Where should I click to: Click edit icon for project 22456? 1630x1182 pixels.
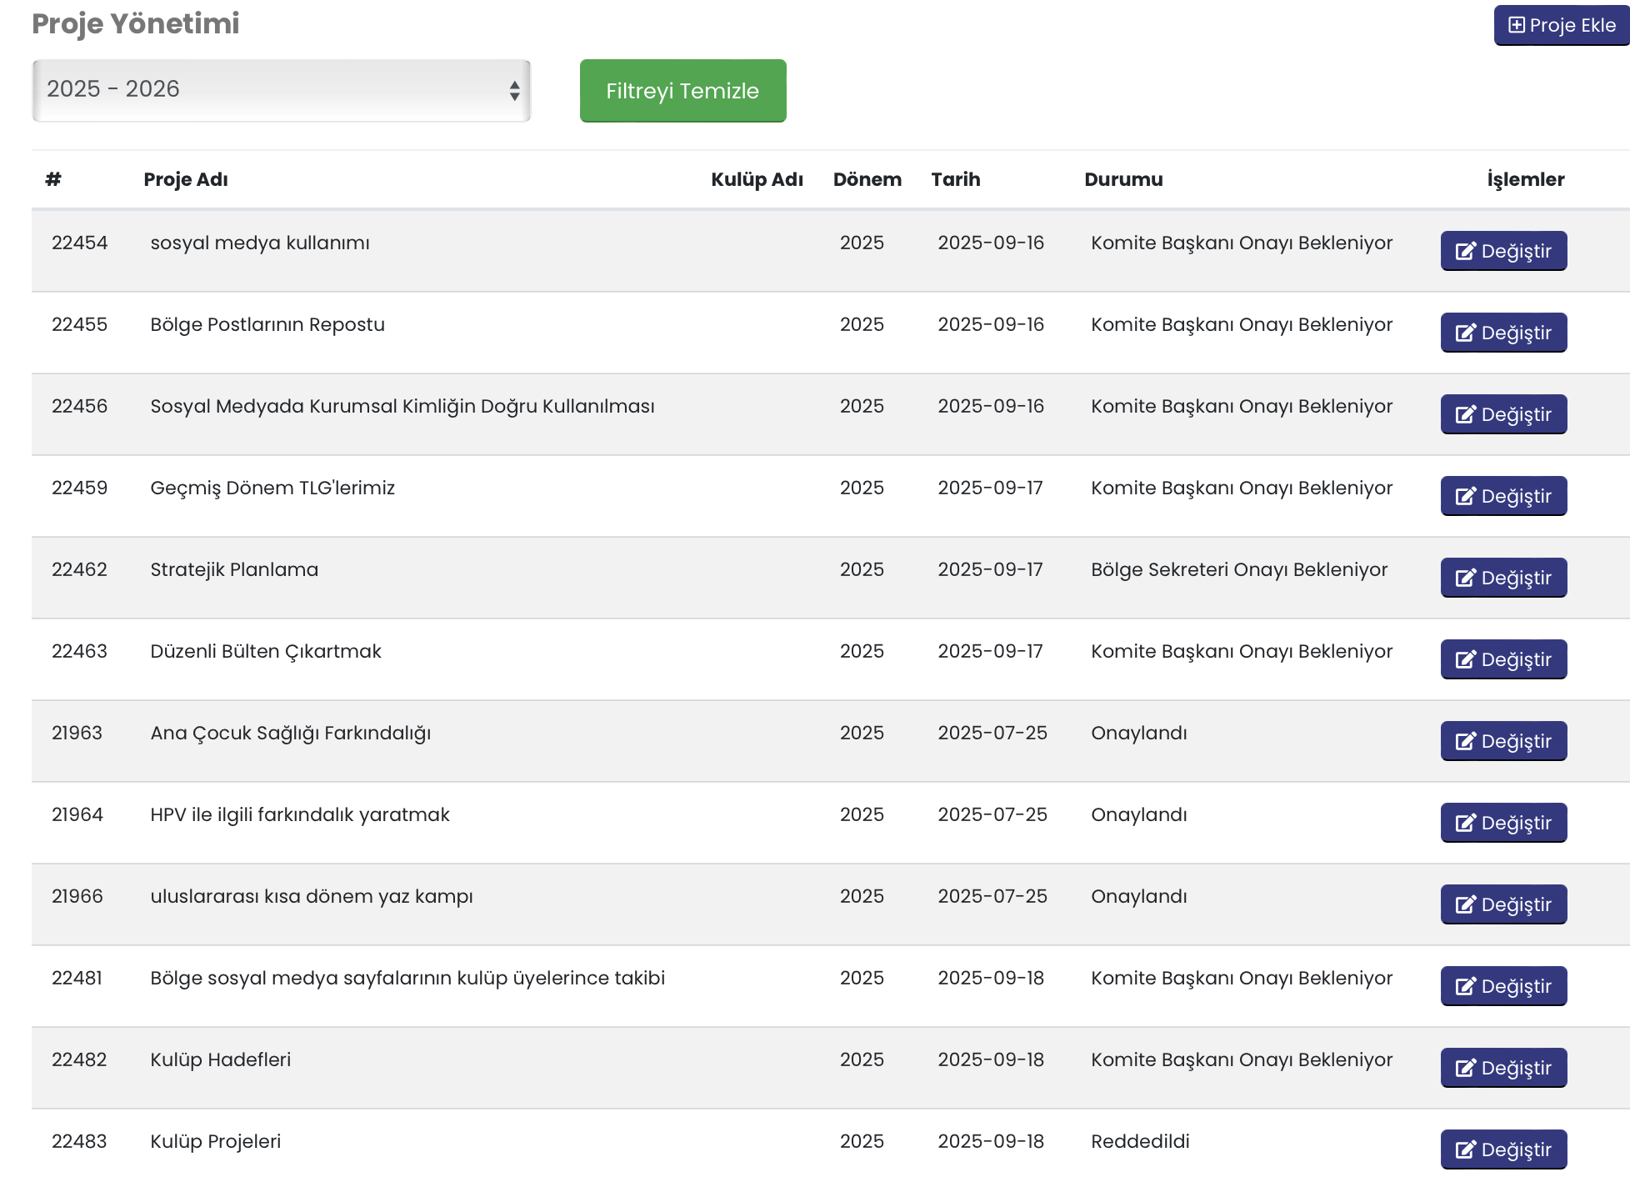tap(1465, 414)
